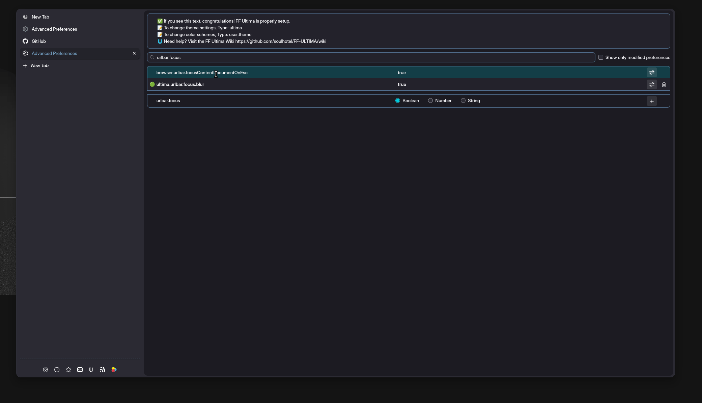Open bookmarks star icon in sidebar

[68, 370]
